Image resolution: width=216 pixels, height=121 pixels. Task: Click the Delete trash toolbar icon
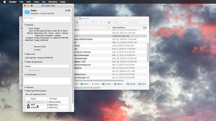(x=101, y=23)
